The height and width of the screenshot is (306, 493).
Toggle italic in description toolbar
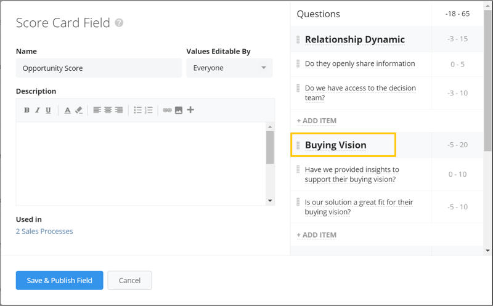pos(38,110)
